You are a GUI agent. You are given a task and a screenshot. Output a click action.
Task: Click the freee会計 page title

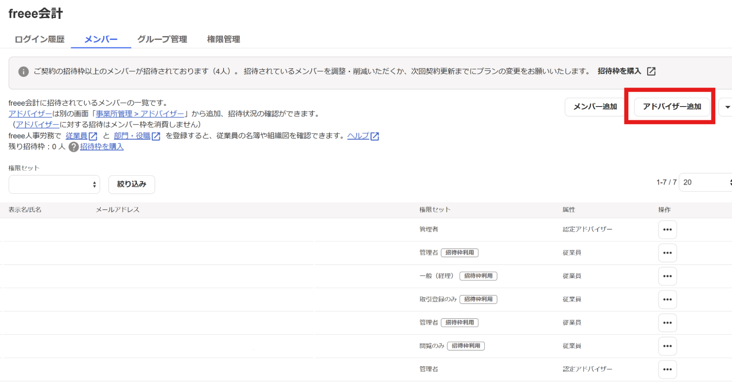click(36, 13)
